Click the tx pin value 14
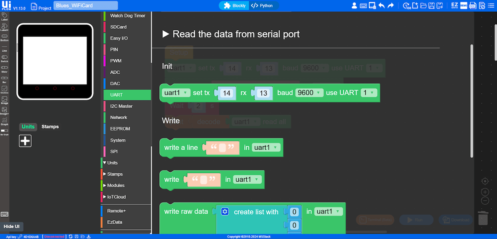497x239 pixels. click(227, 93)
